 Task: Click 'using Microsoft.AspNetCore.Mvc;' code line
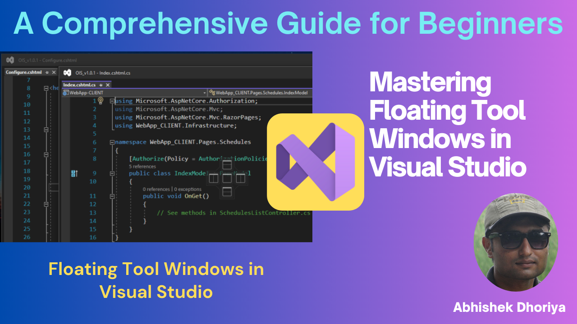pyautogui.click(x=169, y=109)
